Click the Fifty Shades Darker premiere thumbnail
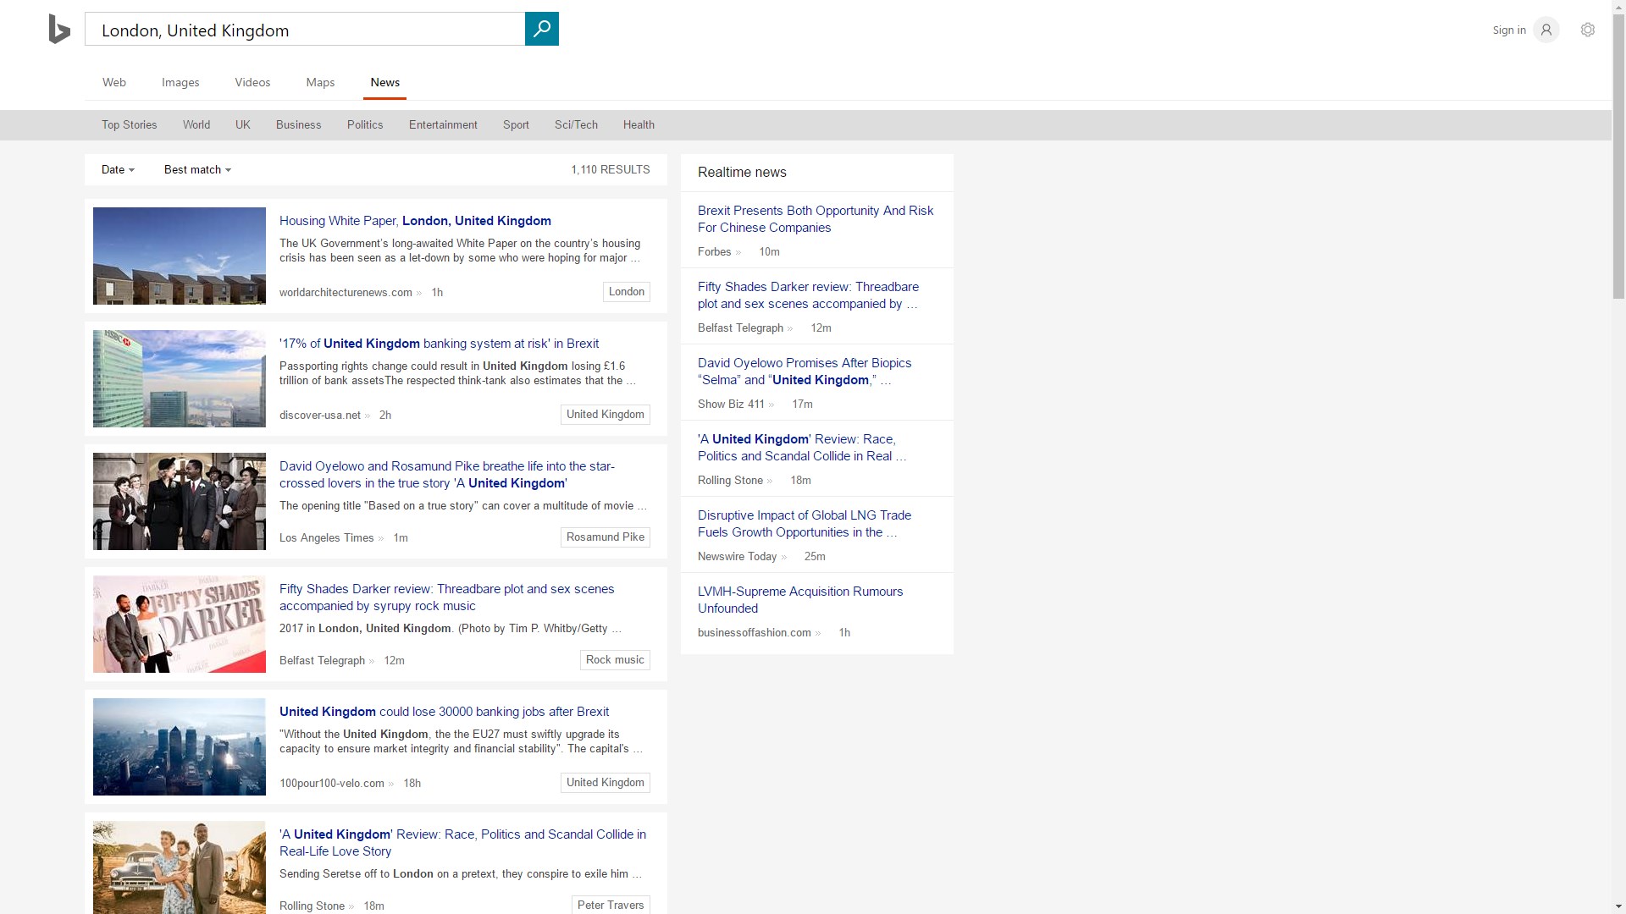 (x=180, y=624)
